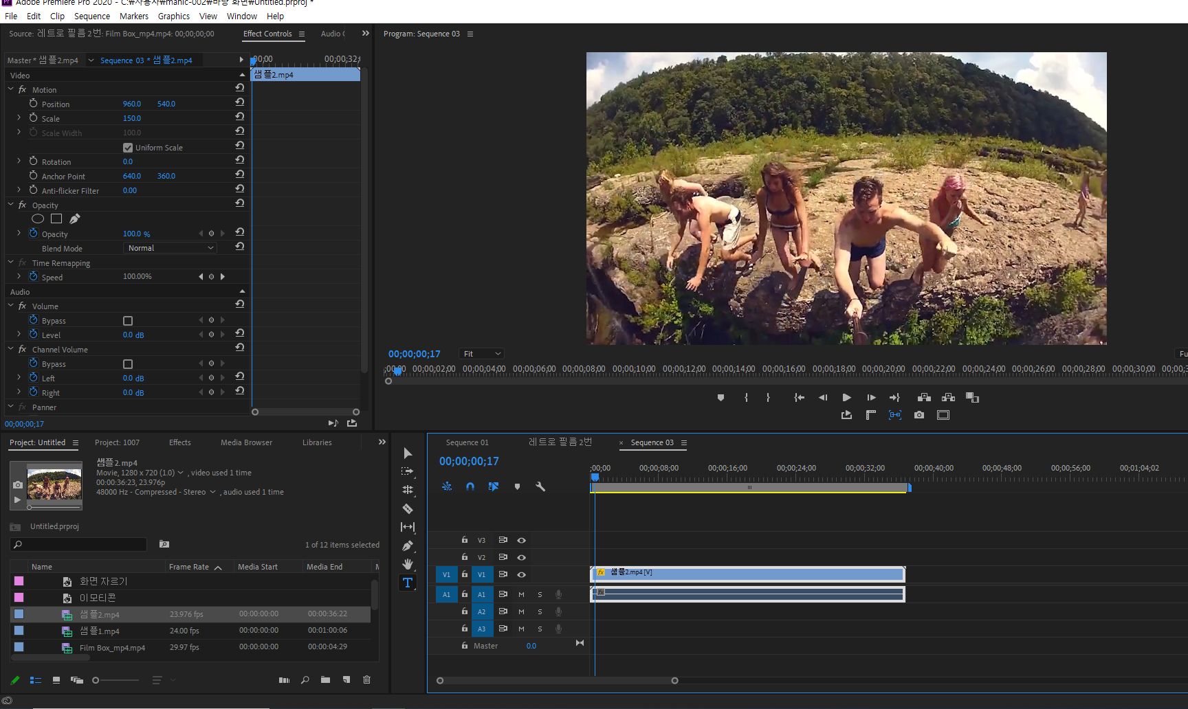The image size is (1188, 709).
Task: Open Timeline Display Settings wrench icon
Action: [x=540, y=486]
